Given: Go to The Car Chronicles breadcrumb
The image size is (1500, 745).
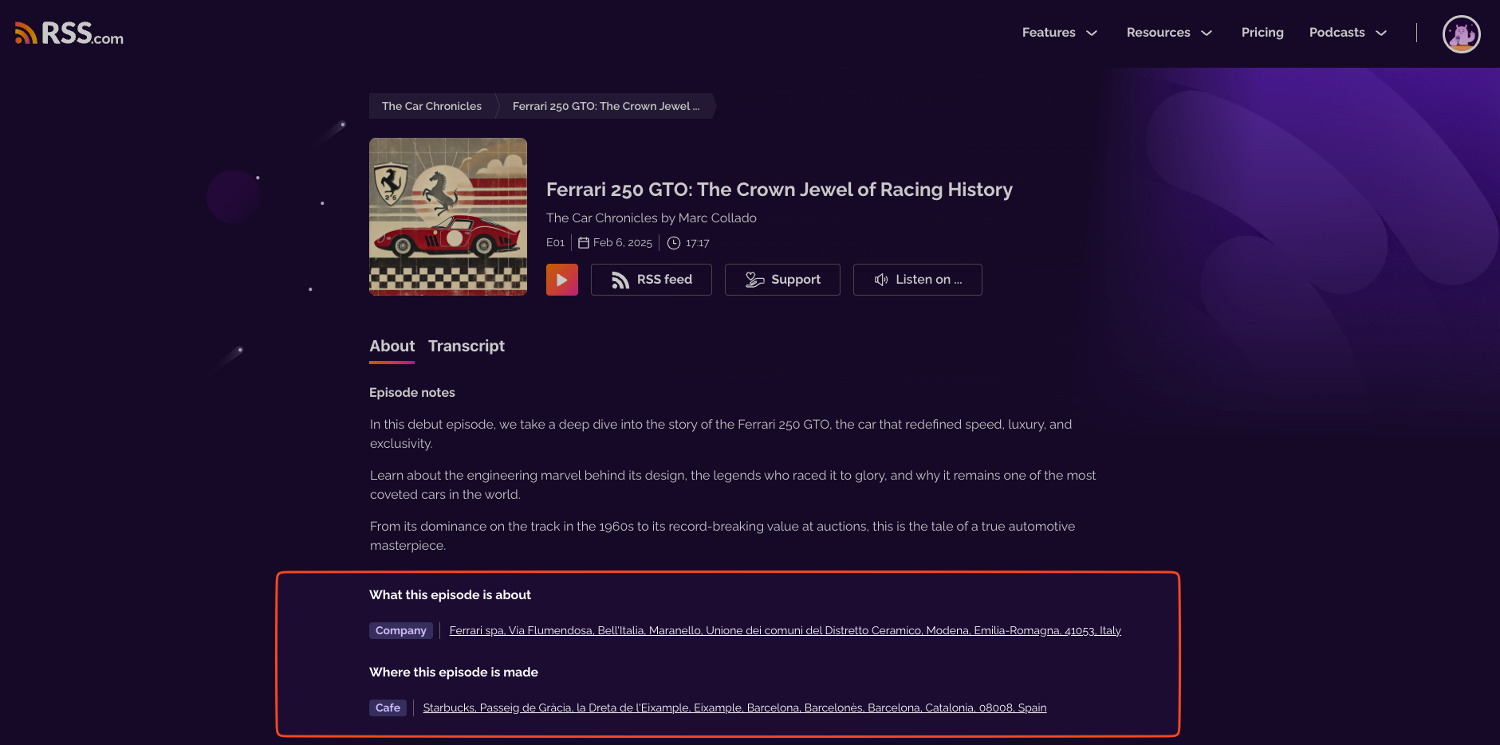Looking at the screenshot, I should click(x=431, y=106).
